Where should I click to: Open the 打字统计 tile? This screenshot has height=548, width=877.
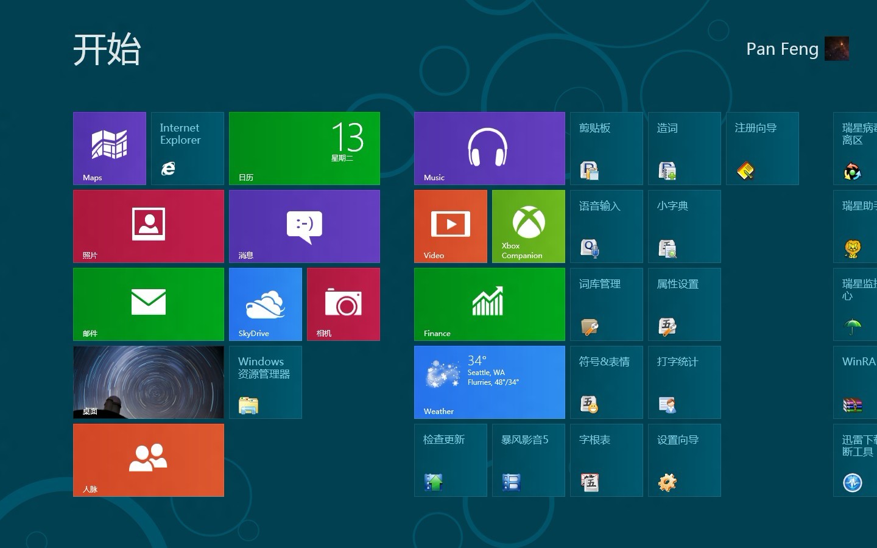tap(685, 382)
